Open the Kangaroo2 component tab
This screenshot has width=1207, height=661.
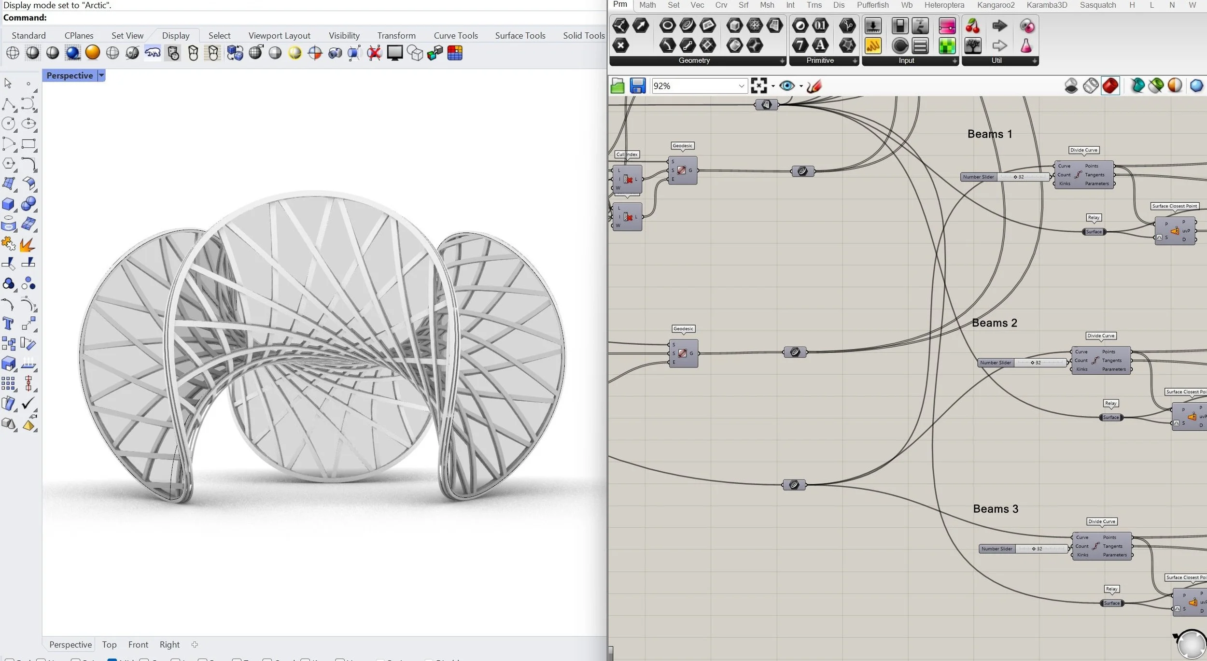coord(996,5)
